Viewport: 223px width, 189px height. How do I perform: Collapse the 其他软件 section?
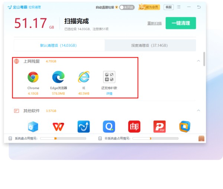(x=198, y=110)
